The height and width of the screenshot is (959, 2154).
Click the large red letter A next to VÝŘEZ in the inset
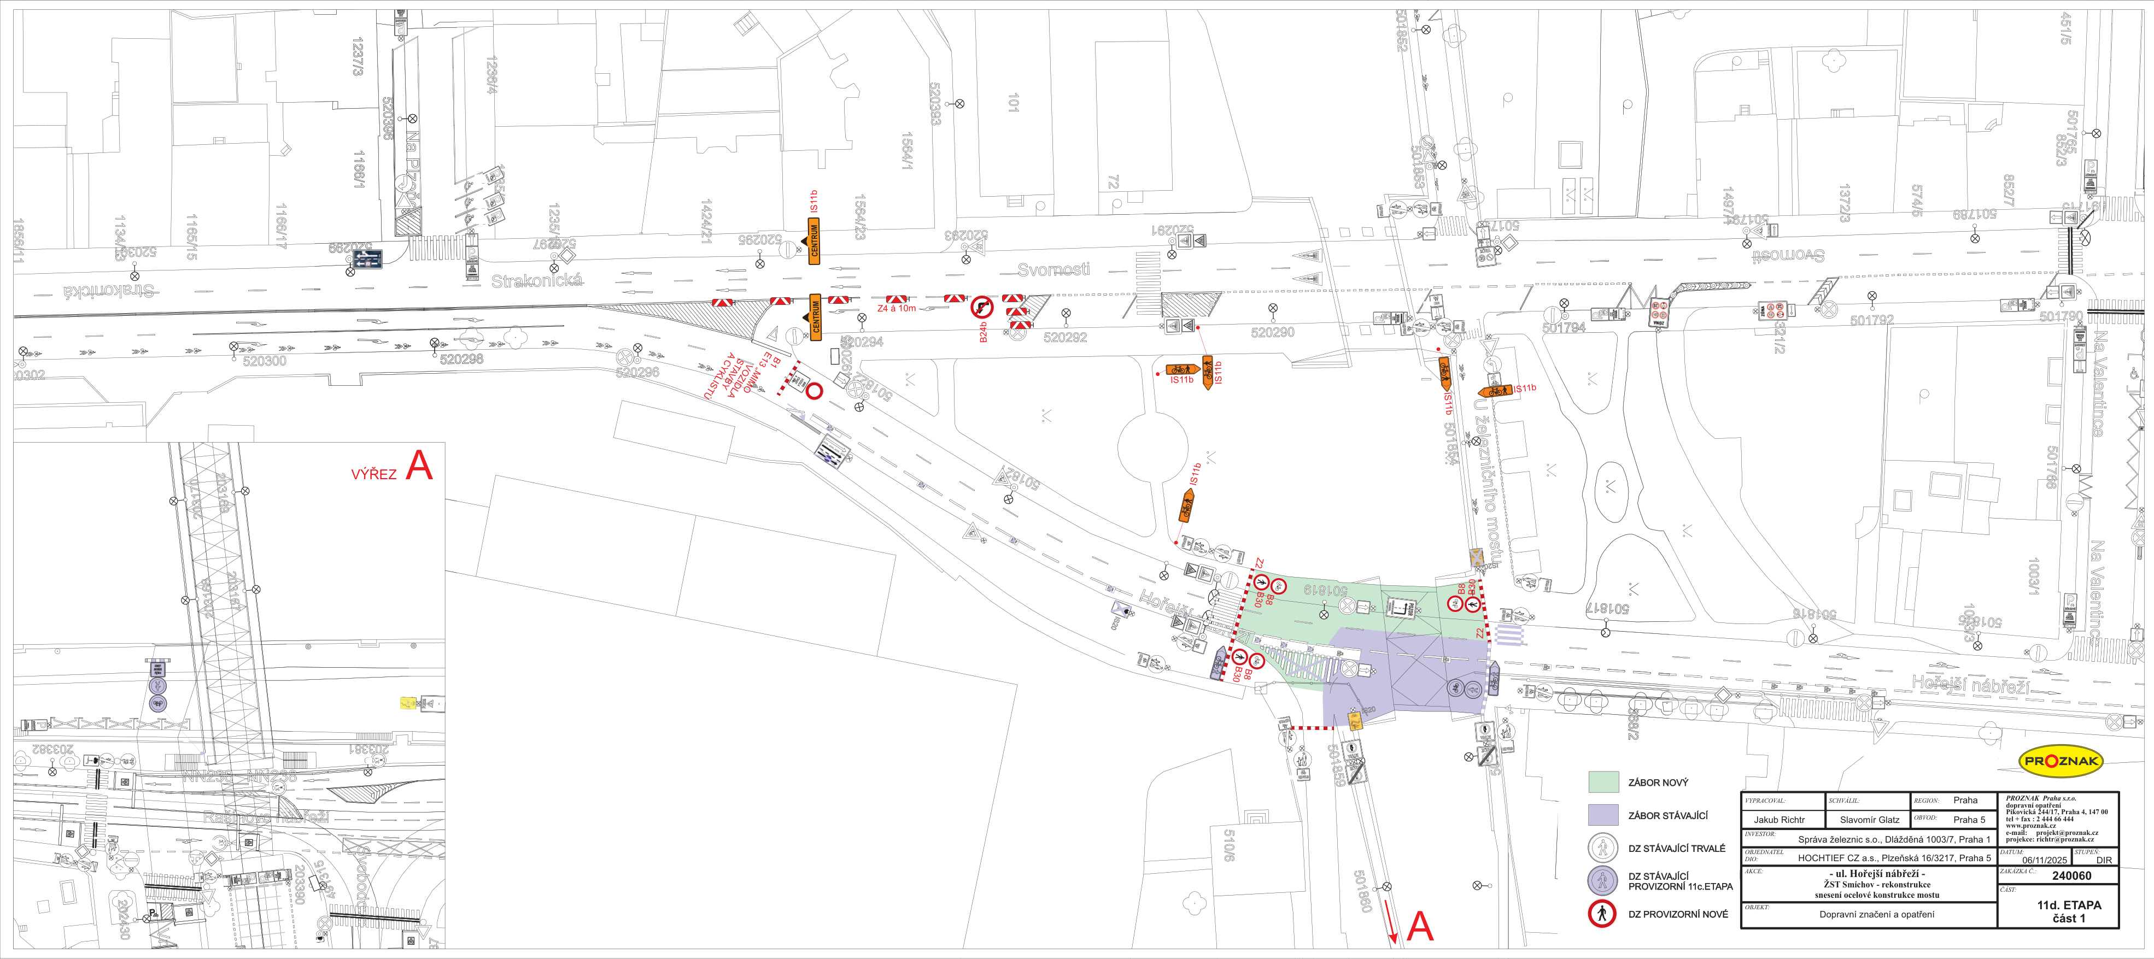tap(419, 466)
